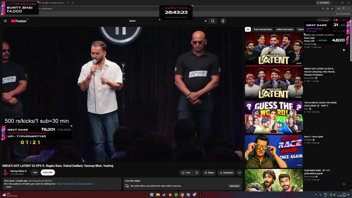Go to YouTube Premium home logo
Viewport: 352px width, 198px height.
click(x=19, y=21)
